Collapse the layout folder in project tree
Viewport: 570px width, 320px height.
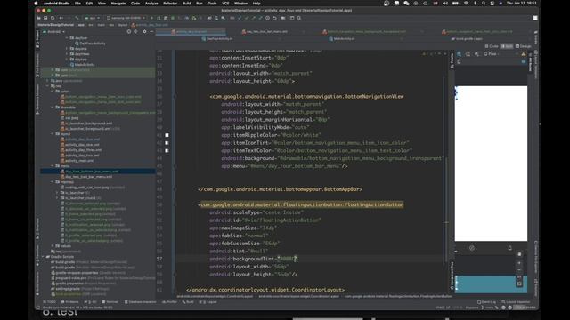[x=53, y=134]
